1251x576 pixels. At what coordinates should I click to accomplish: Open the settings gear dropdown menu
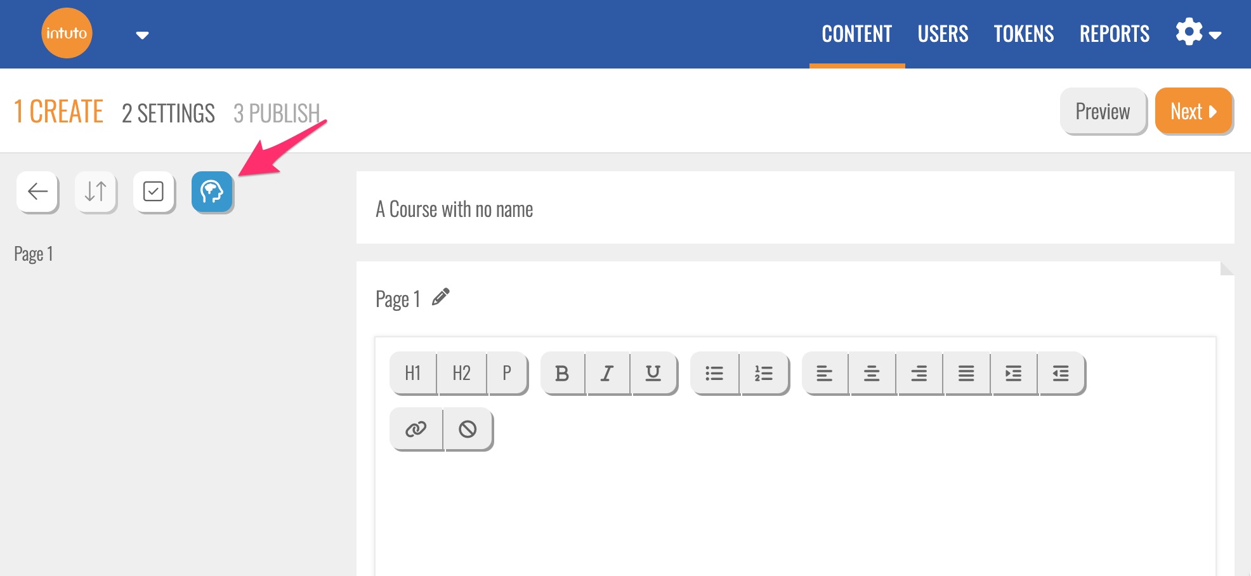(1198, 33)
